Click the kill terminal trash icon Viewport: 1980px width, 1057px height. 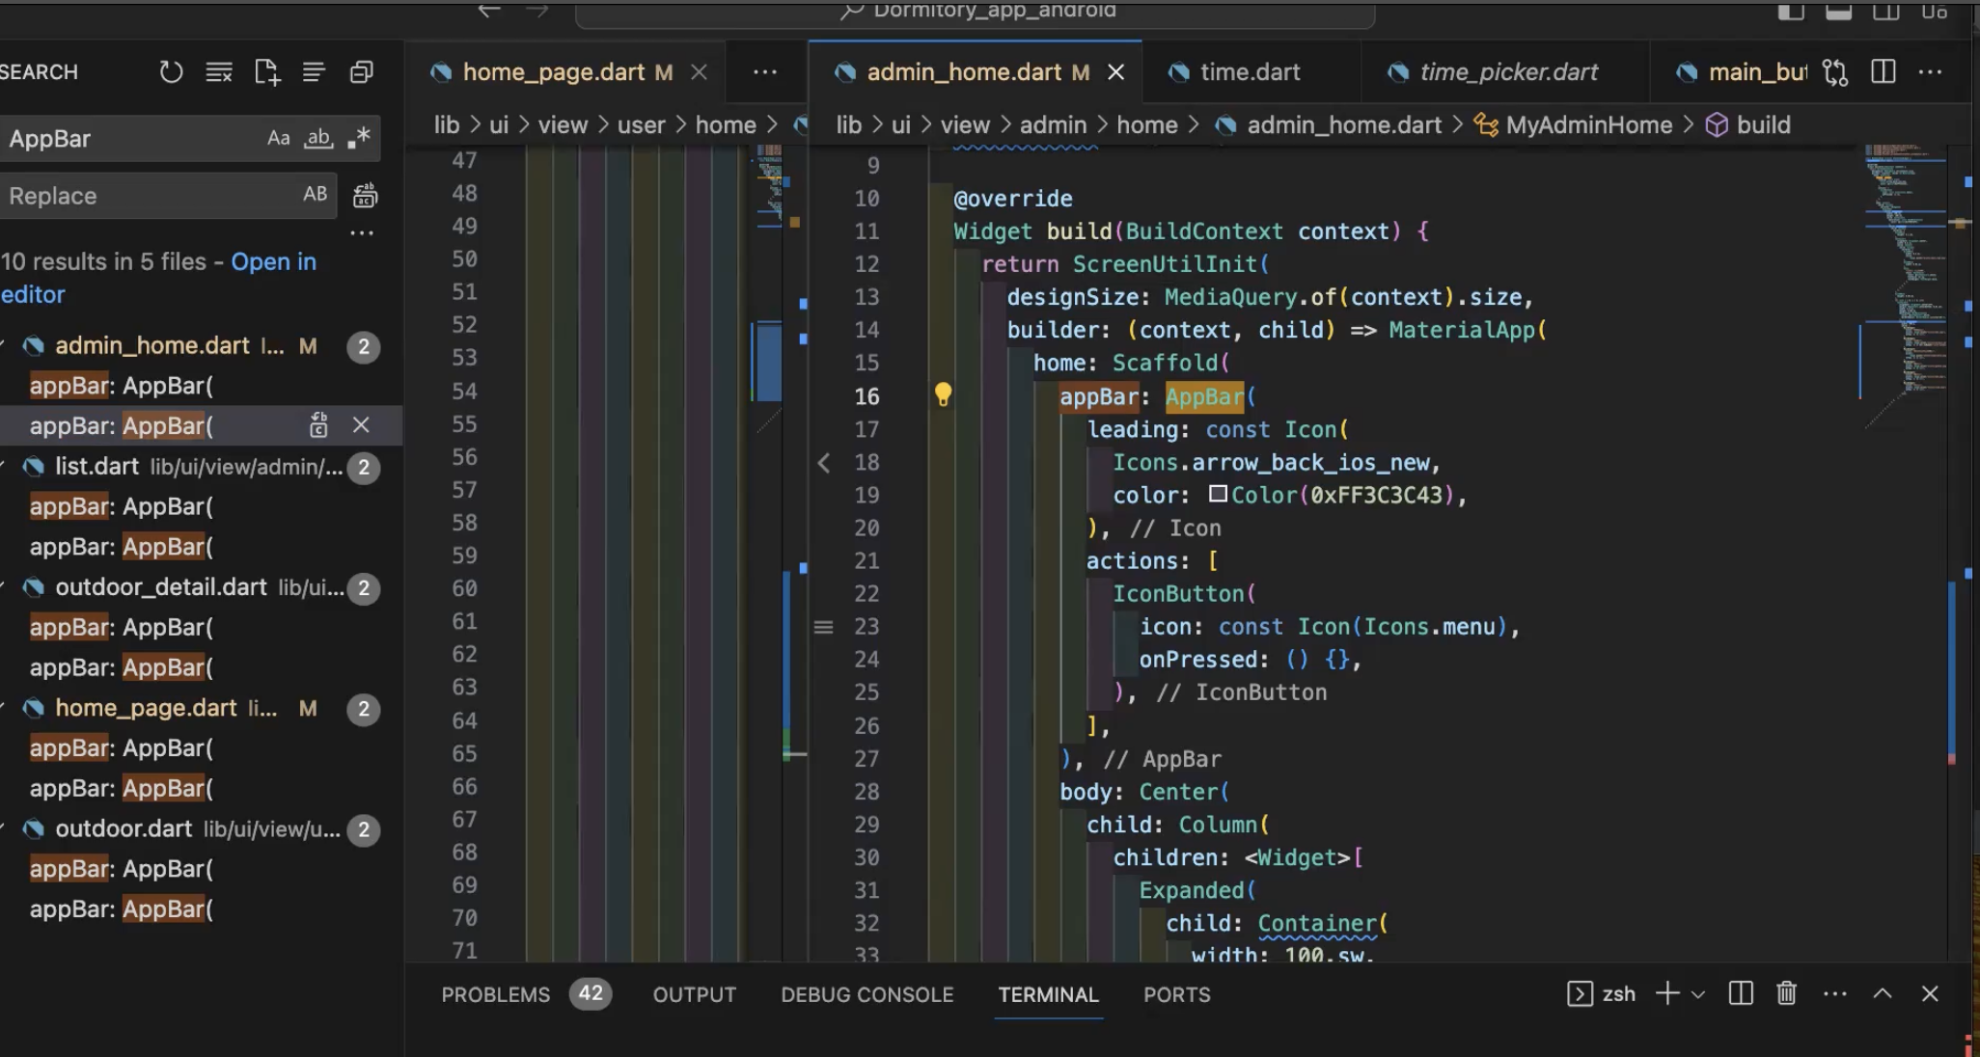point(1786,993)
